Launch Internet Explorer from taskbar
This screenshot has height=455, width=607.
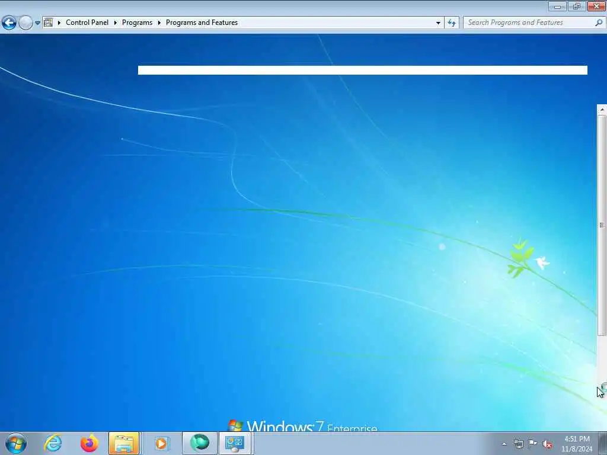pos(53,443)
